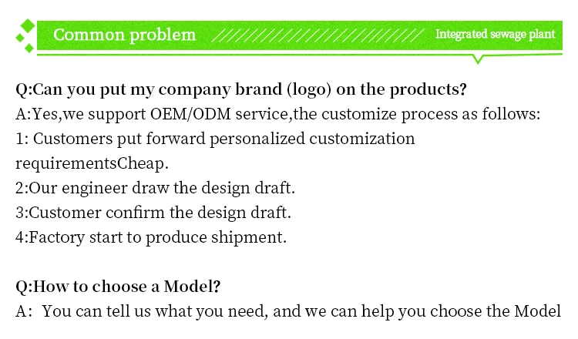Click the 'Integrated sewage plant' label
This screenshot has width=578, height=339.
[495, 34]
